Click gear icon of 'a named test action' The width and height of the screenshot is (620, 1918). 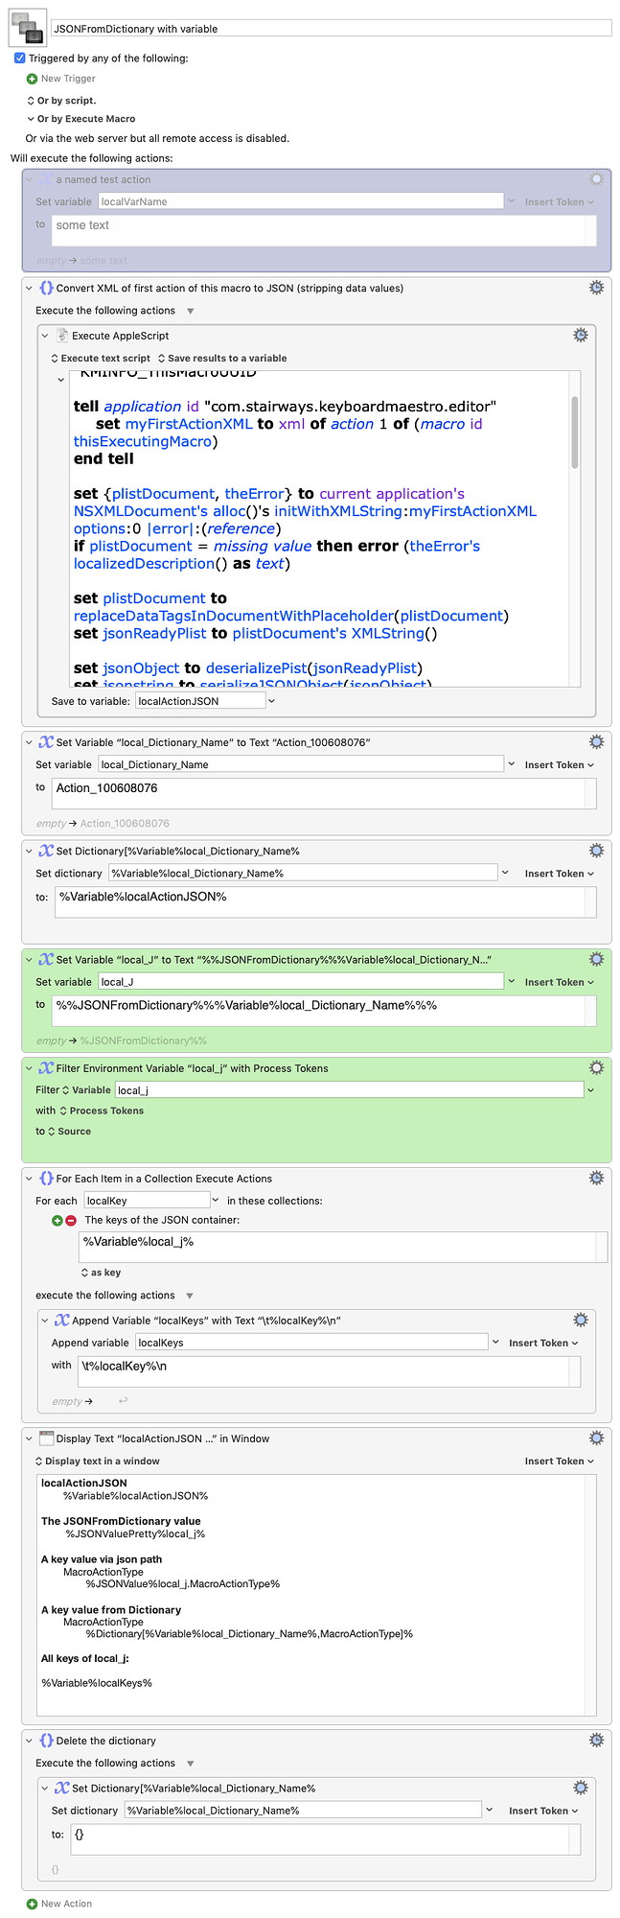(596, 179)
